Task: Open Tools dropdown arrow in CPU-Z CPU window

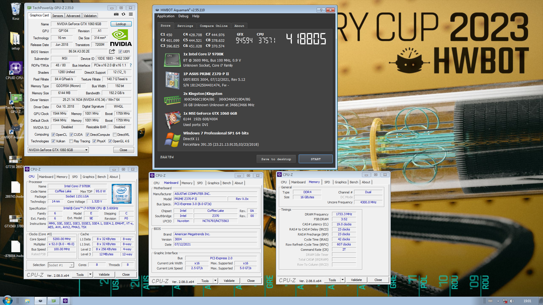Action: (90, 274)
